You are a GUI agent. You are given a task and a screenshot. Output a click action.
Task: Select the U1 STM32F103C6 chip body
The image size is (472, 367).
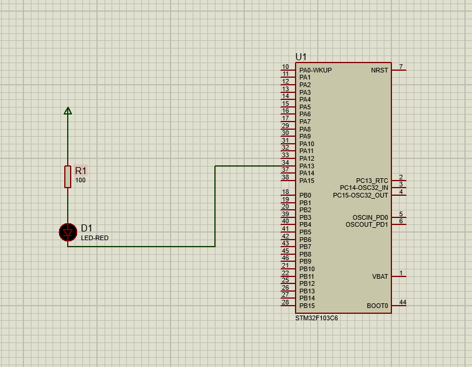click(x=343, y=188)
